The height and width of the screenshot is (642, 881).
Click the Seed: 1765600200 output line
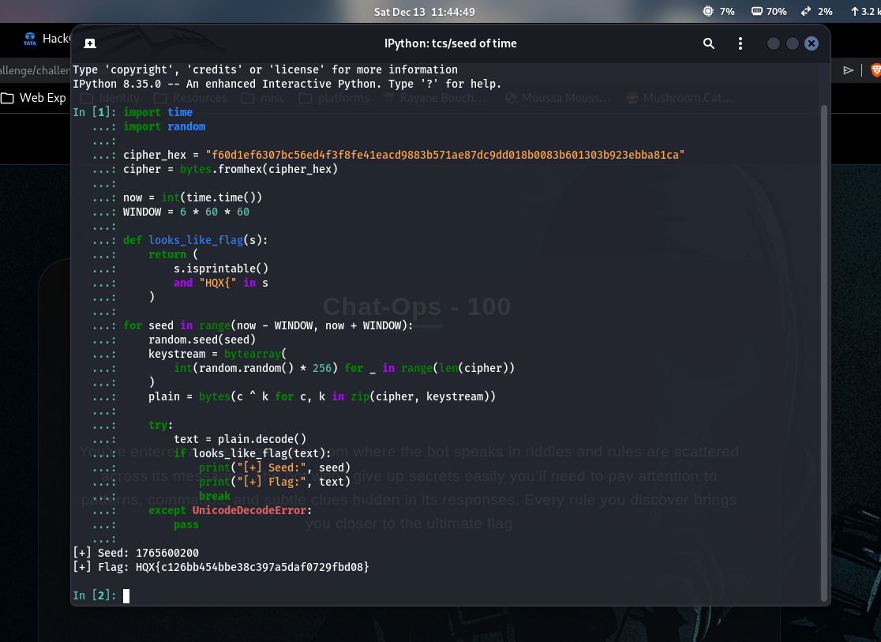coord(136,553)
